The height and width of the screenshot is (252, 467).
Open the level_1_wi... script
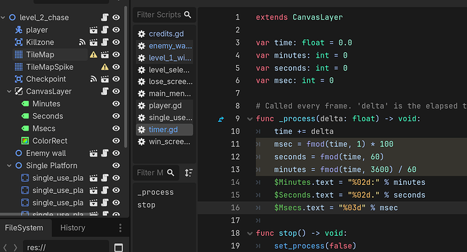click(164, 58)
